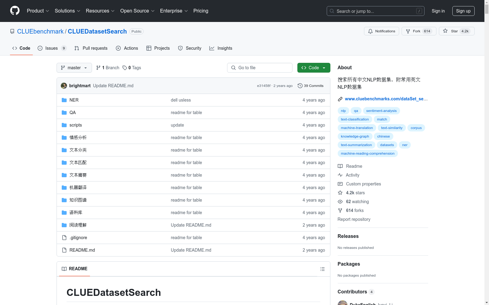The width and height of the screenshot is (489, 305).
Task: Click brightmart's avatar image
Action: tap(64, 86)
